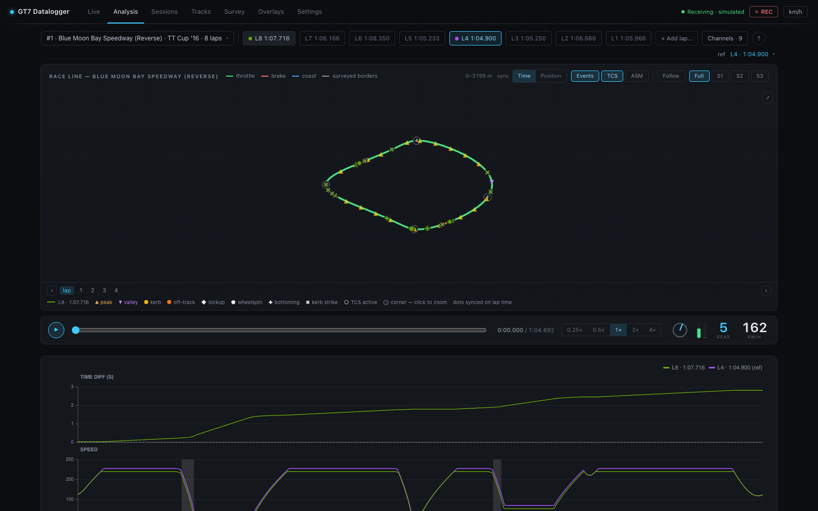Open the Live tab

pyautogui.click(x=94, y=12)
